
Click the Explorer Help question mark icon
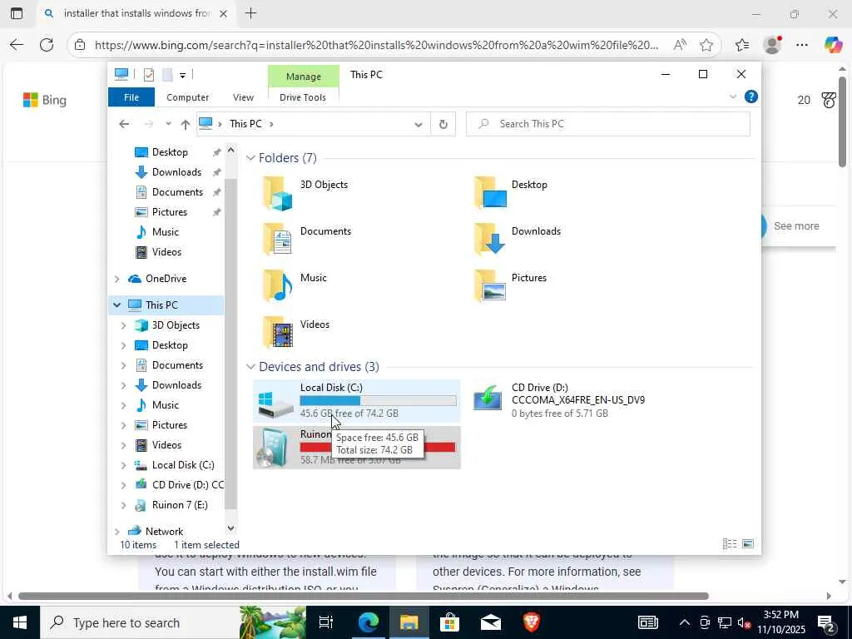coord(751,97)
